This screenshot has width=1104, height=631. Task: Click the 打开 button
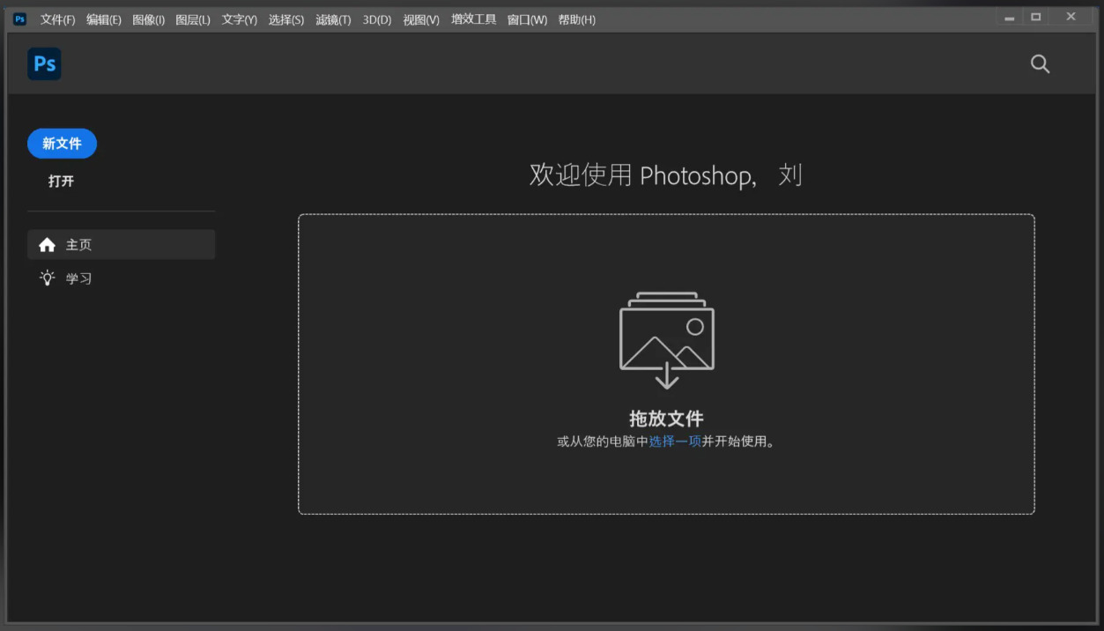pos(62,182)
